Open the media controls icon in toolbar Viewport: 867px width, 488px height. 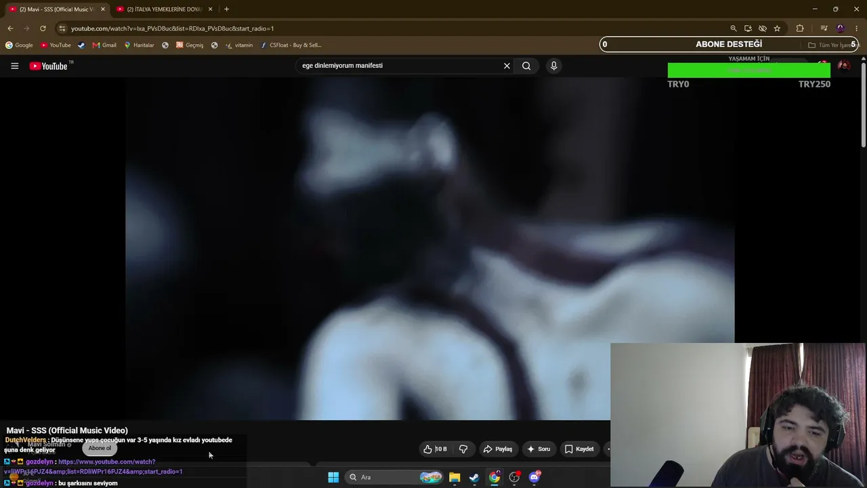(824, 28)
